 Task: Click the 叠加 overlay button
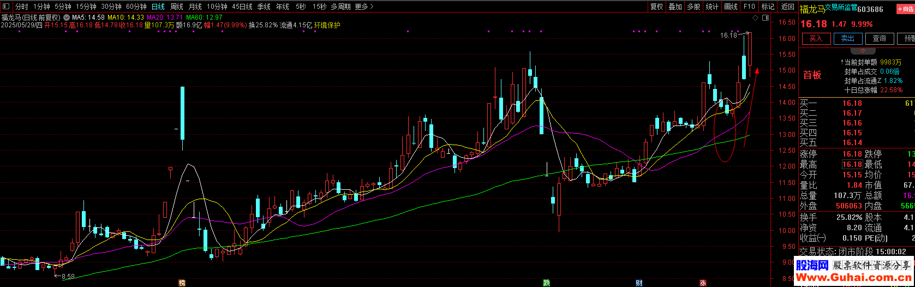675,7
